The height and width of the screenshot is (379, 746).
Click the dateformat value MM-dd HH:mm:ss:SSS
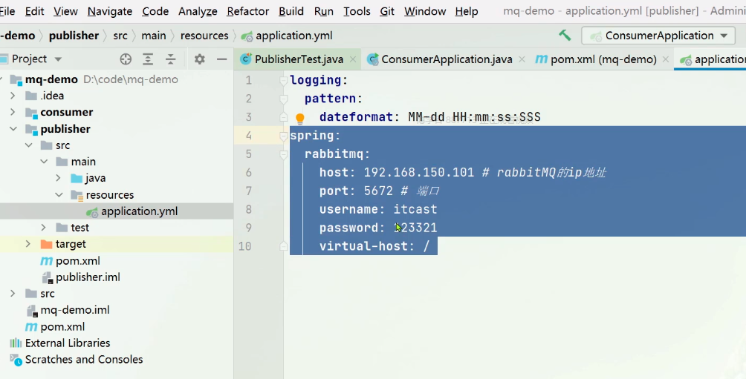(x=474, y=117)
